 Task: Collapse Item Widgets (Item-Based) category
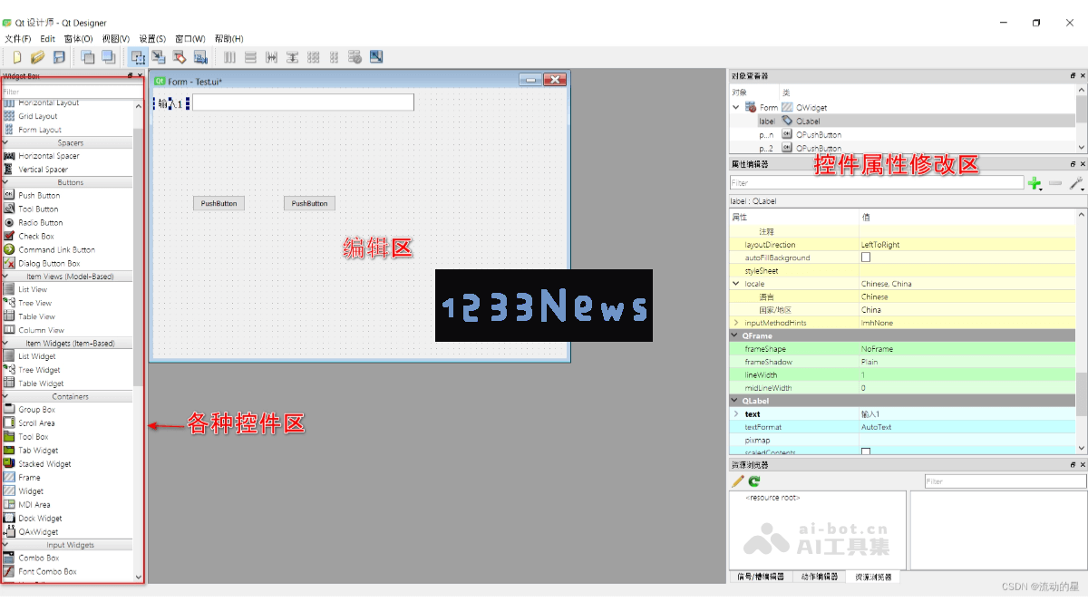(x=5, y=343)
